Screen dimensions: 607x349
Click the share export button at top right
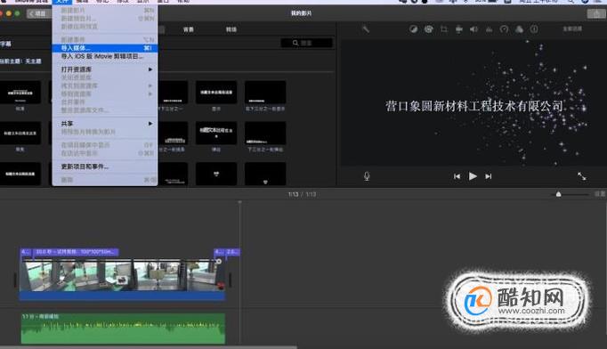click(596, 14)
